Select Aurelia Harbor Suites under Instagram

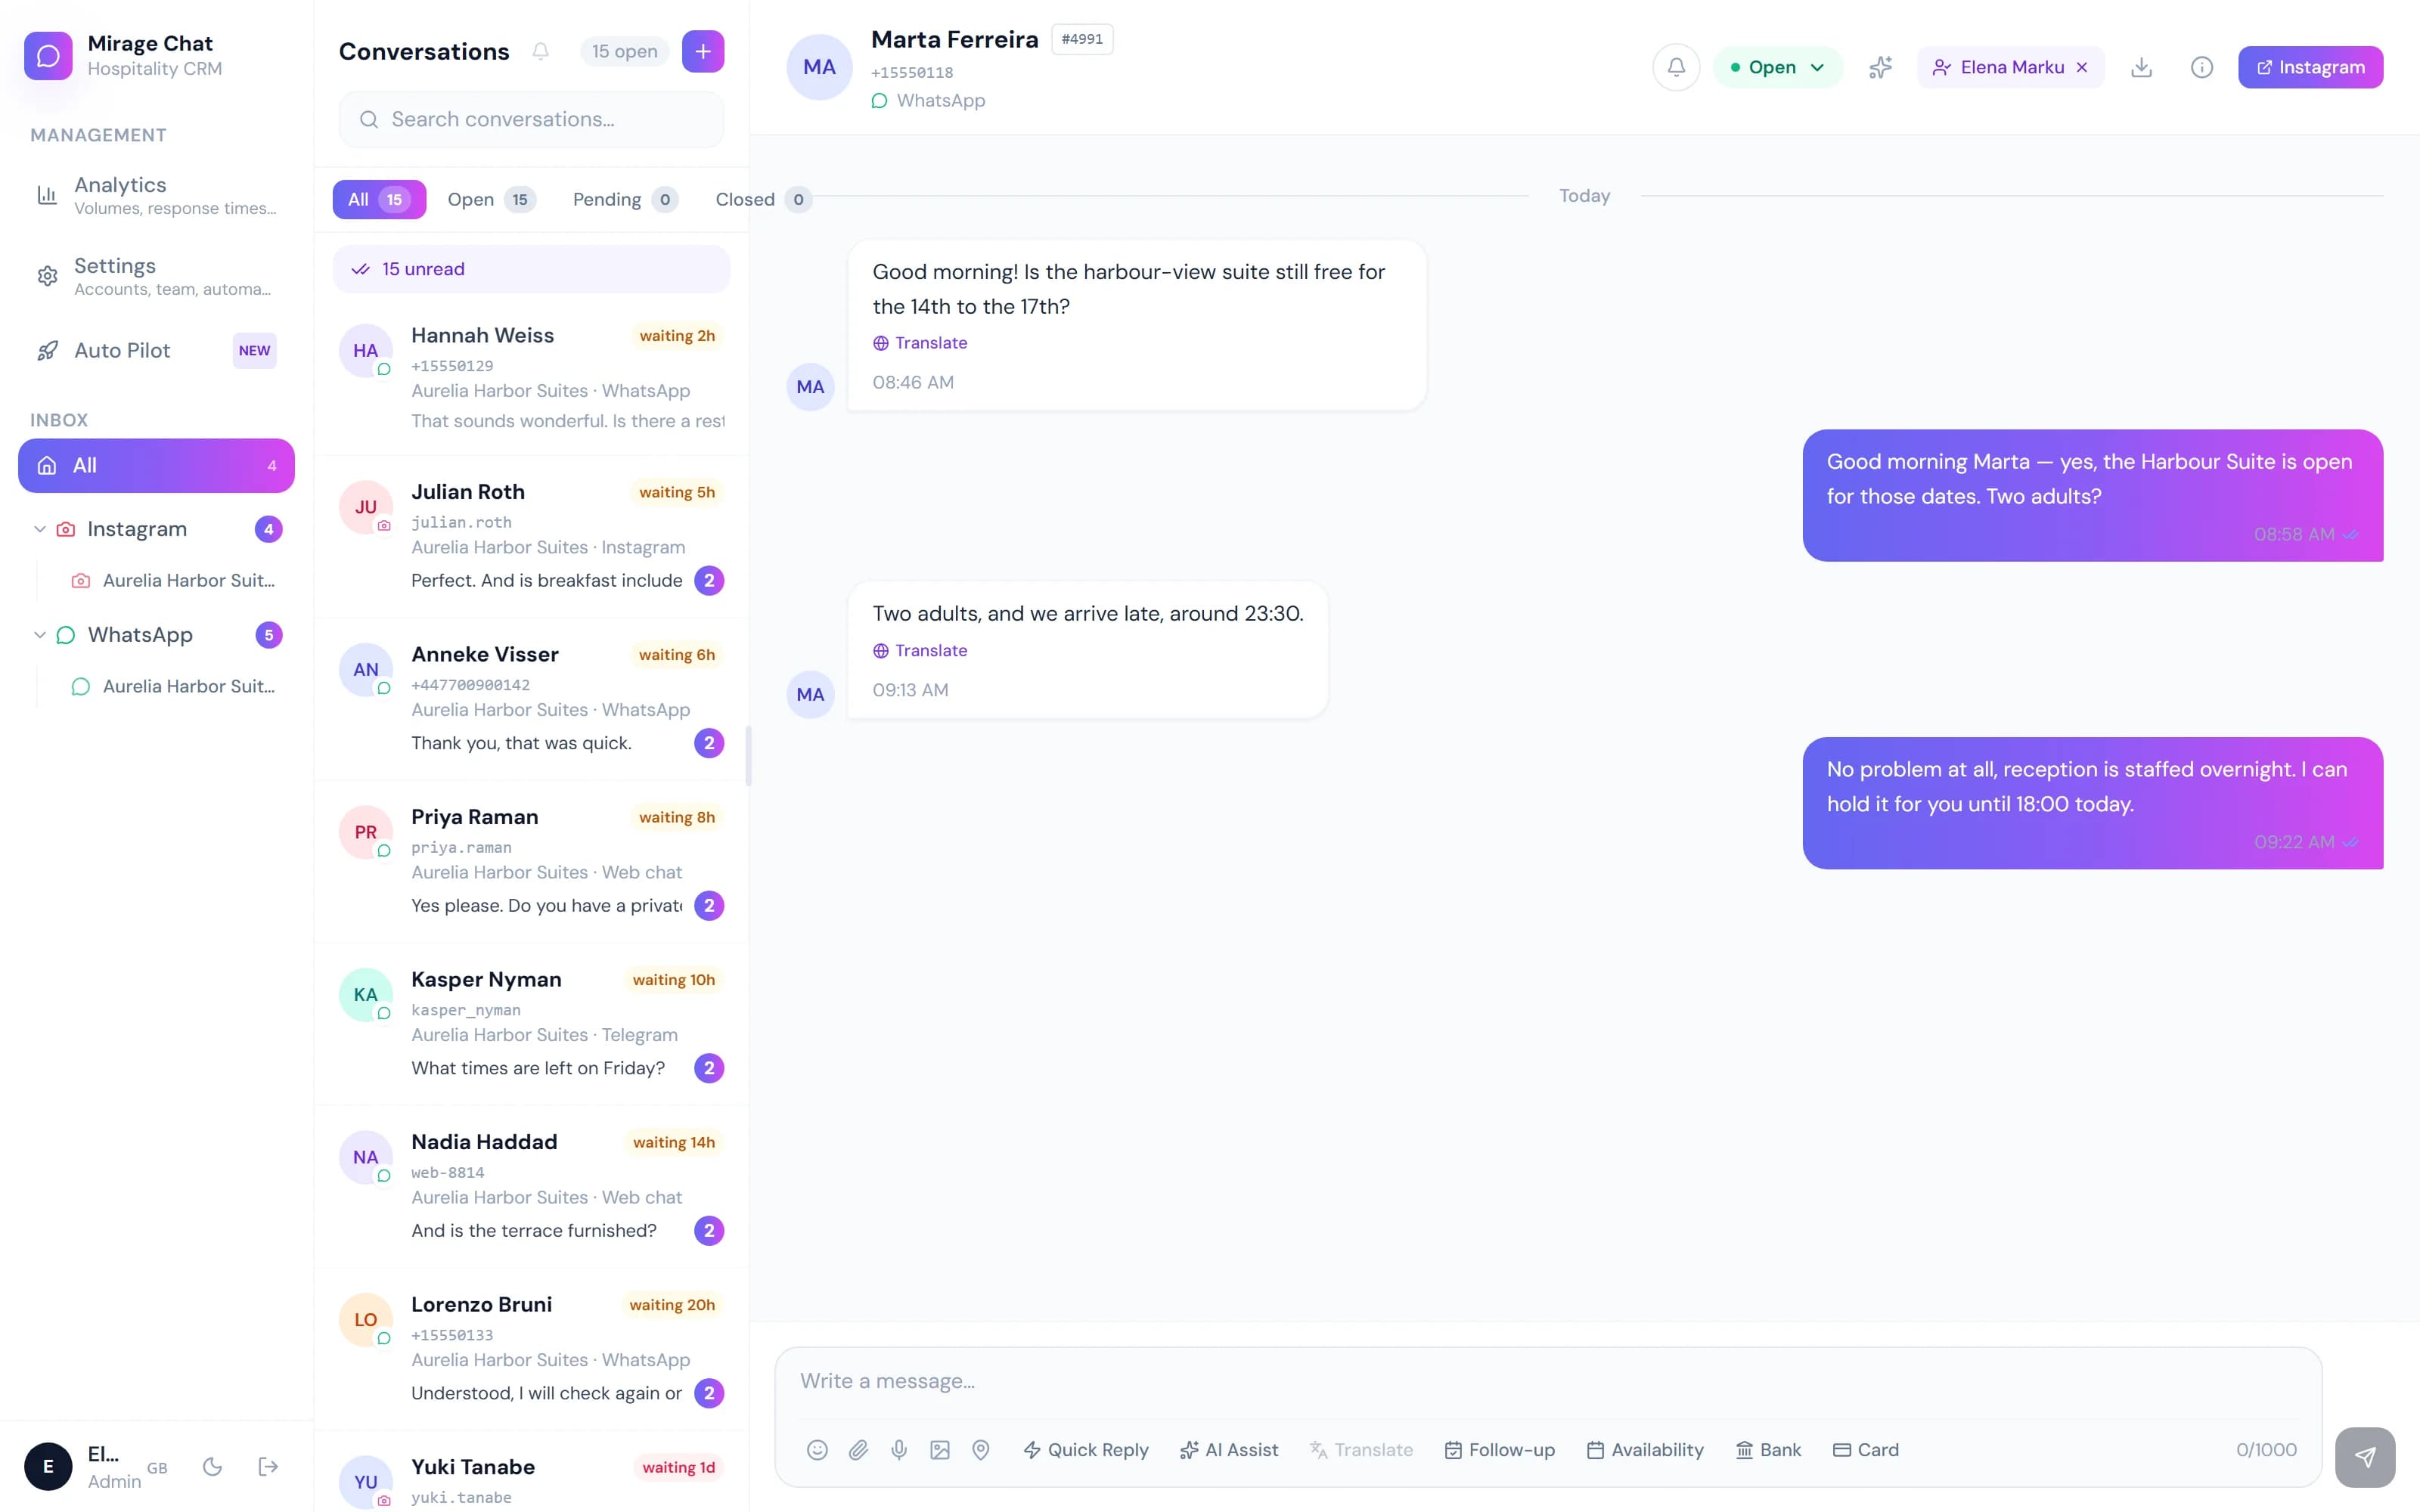point(172,580)
